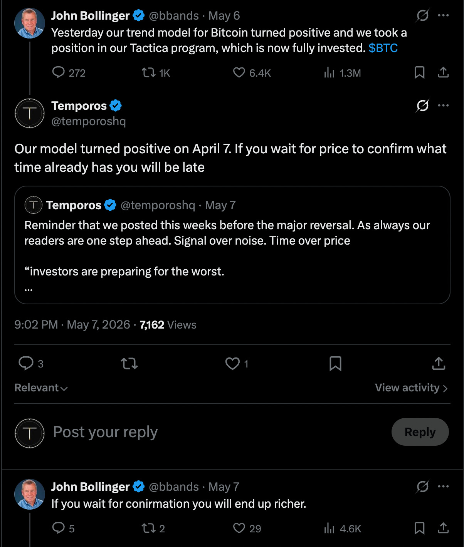Screen dimensions: 464x547
Task: View analytics for the 1.3M views tweet
Action: point(342,72)
